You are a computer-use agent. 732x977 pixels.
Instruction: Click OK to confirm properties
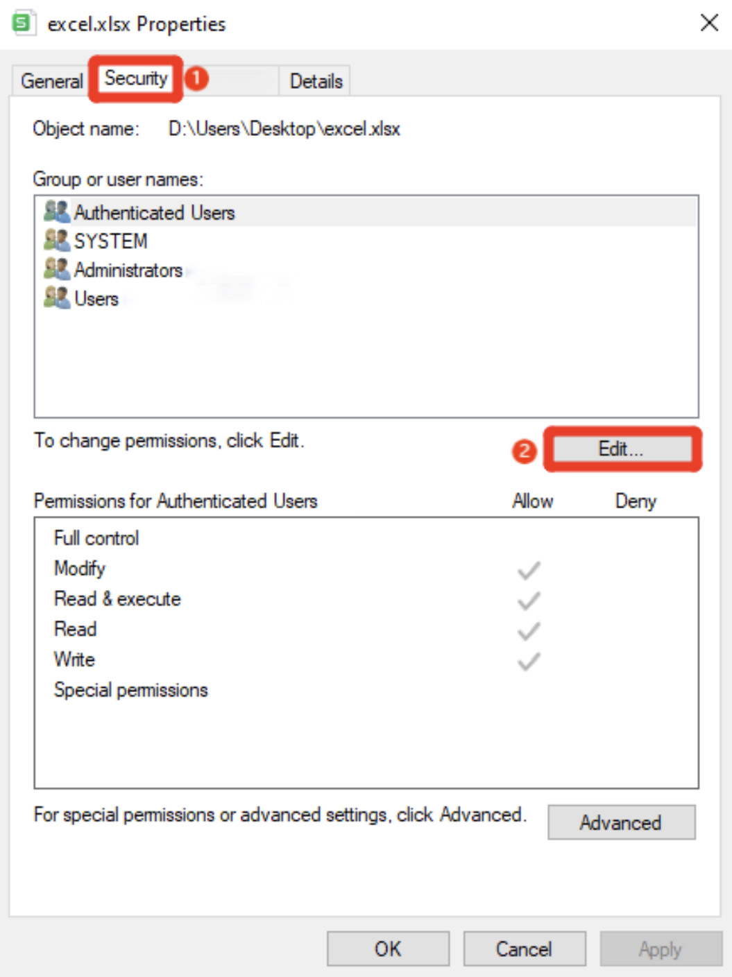coord(386,948)
